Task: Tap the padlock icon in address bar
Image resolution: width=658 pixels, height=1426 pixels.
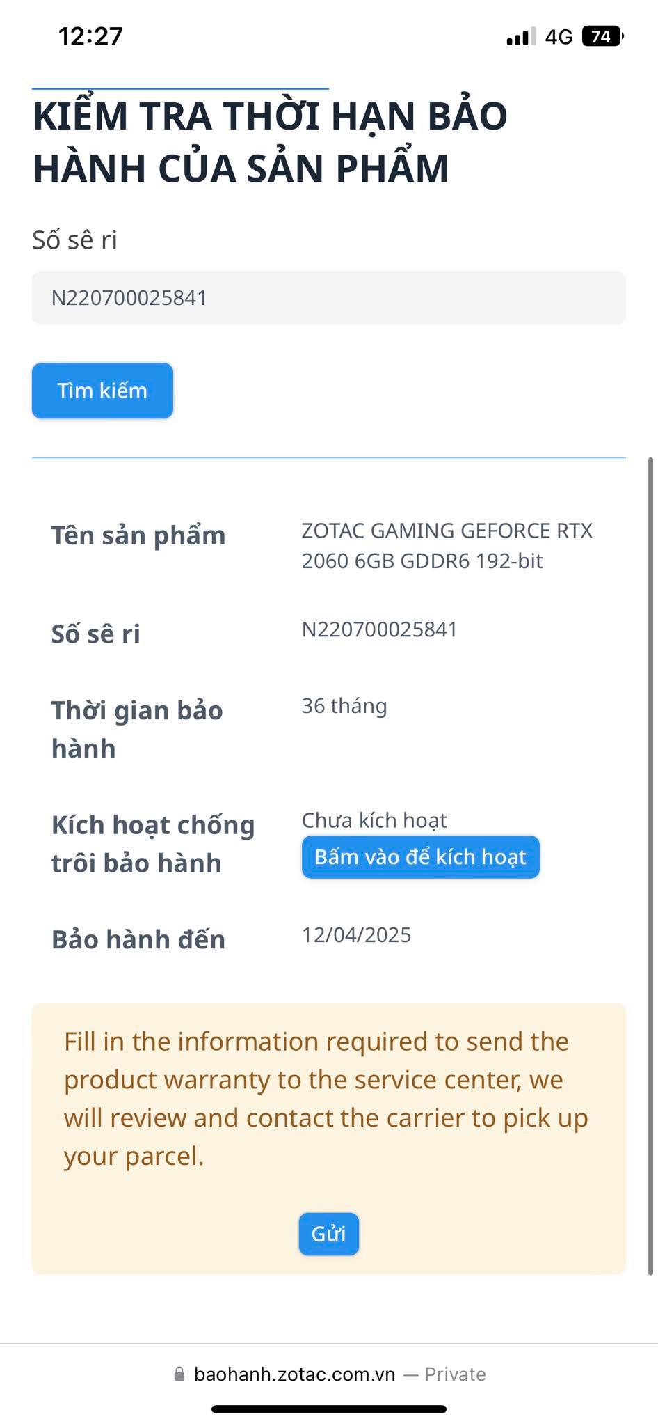Action: [179, 1374]
